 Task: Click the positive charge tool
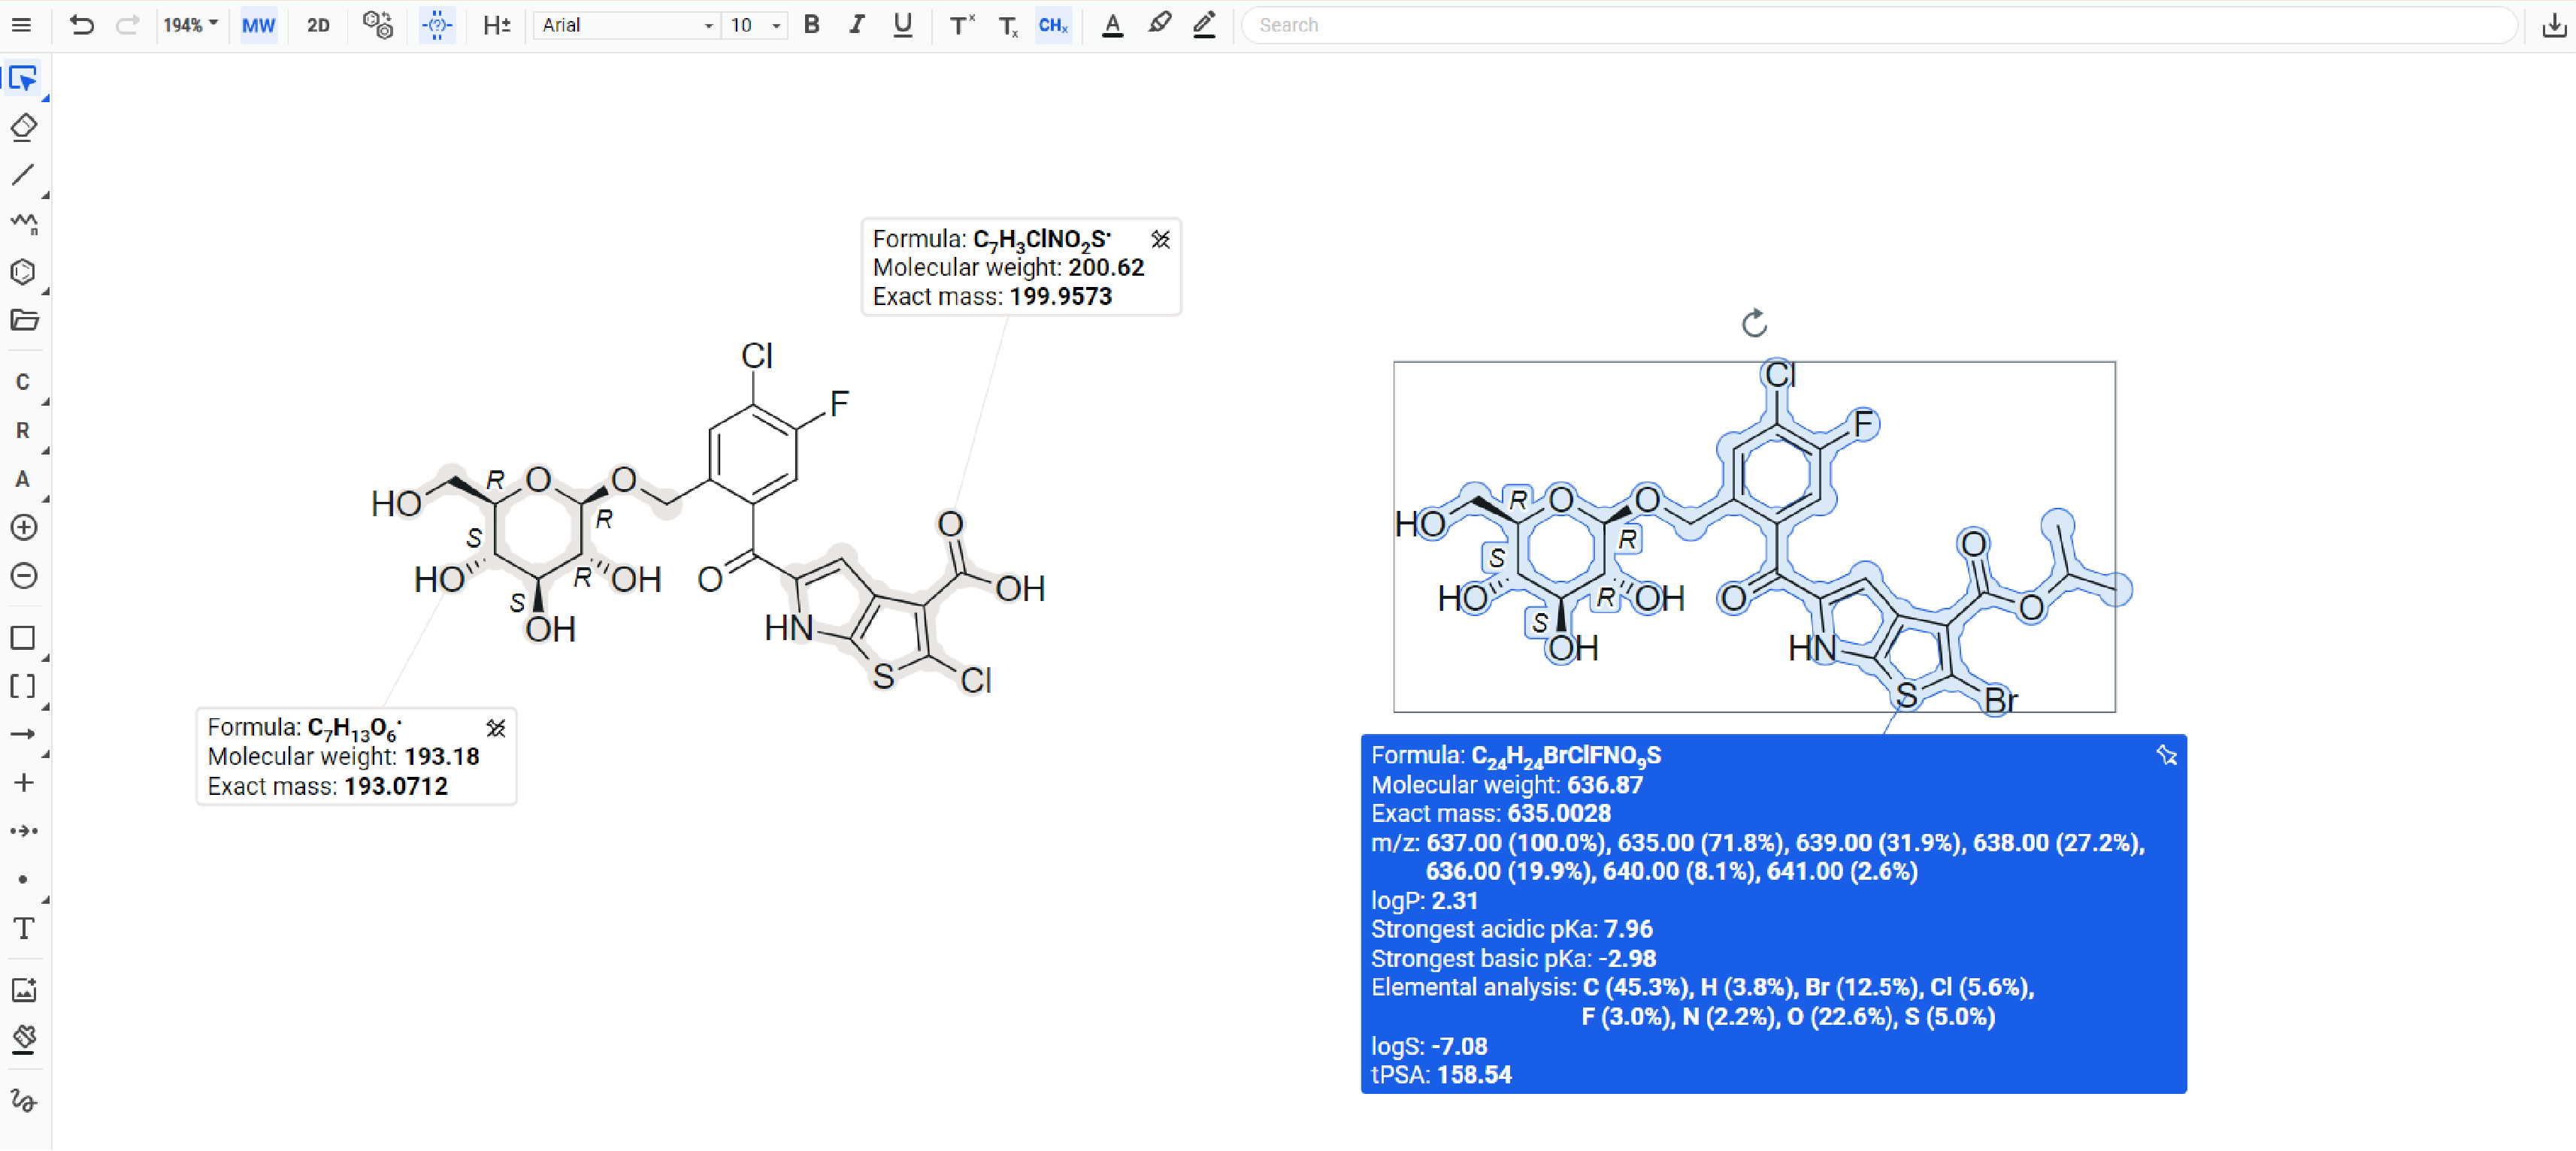pos(23,527)
